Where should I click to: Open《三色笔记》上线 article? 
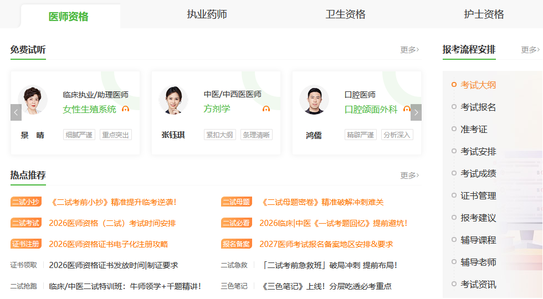pyautogui.click(x=326, y=287)
